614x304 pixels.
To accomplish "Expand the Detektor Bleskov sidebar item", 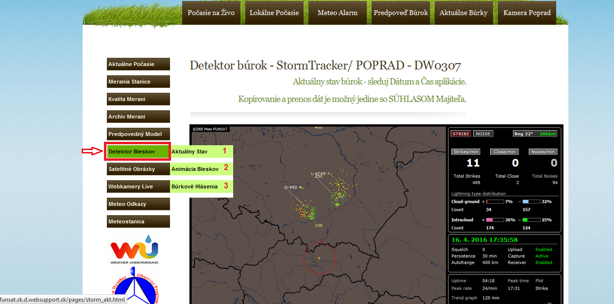I will (138, 152).
